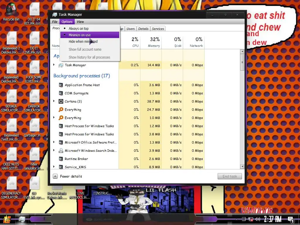Close the Options menu via its header
300x225 pixels.
click(x=67, y=22)
